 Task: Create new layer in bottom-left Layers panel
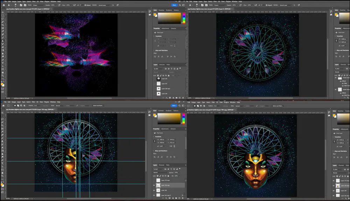(x=180, y=198)
